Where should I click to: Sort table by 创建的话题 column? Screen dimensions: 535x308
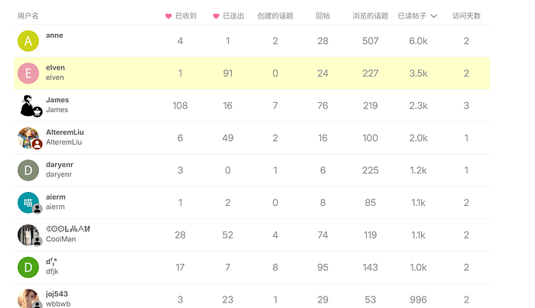(275, 16)
